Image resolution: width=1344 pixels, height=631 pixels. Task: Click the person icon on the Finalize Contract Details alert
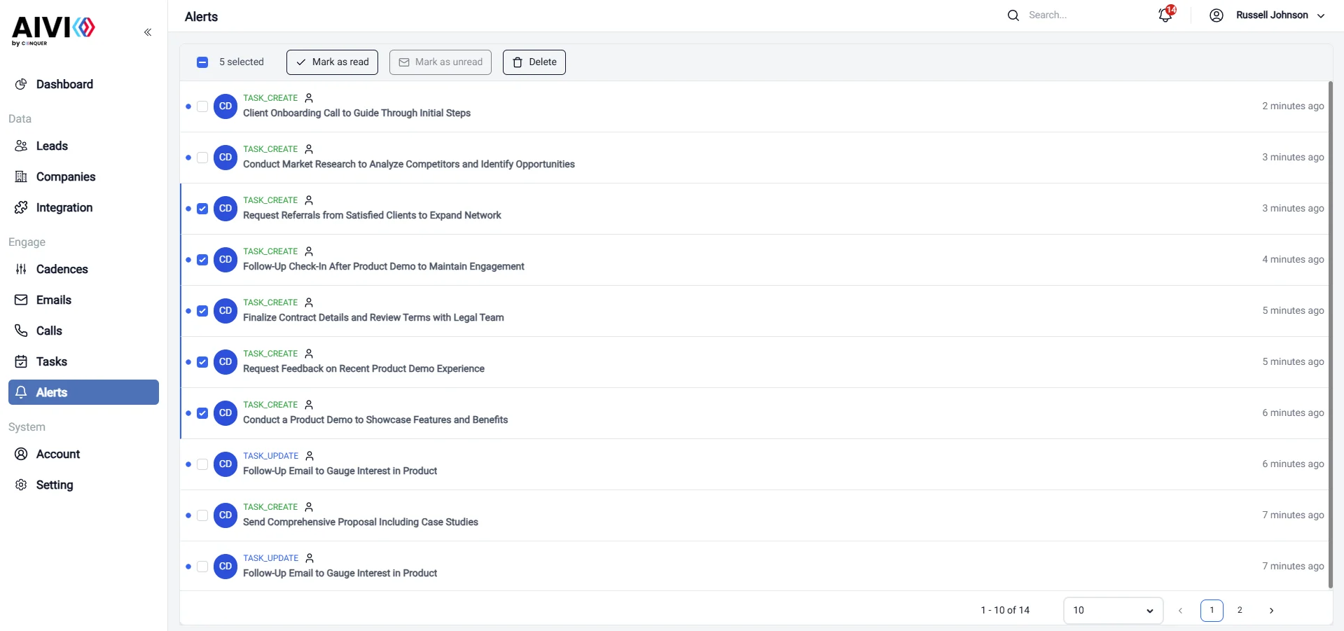[309, 303]
